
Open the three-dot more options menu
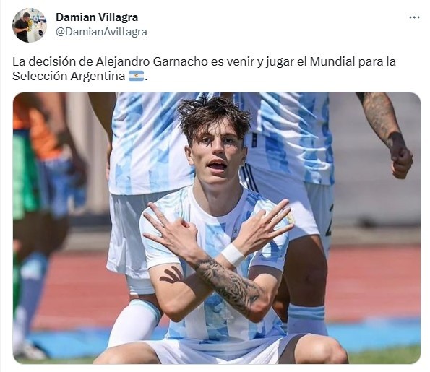click(x=414, y=17)
